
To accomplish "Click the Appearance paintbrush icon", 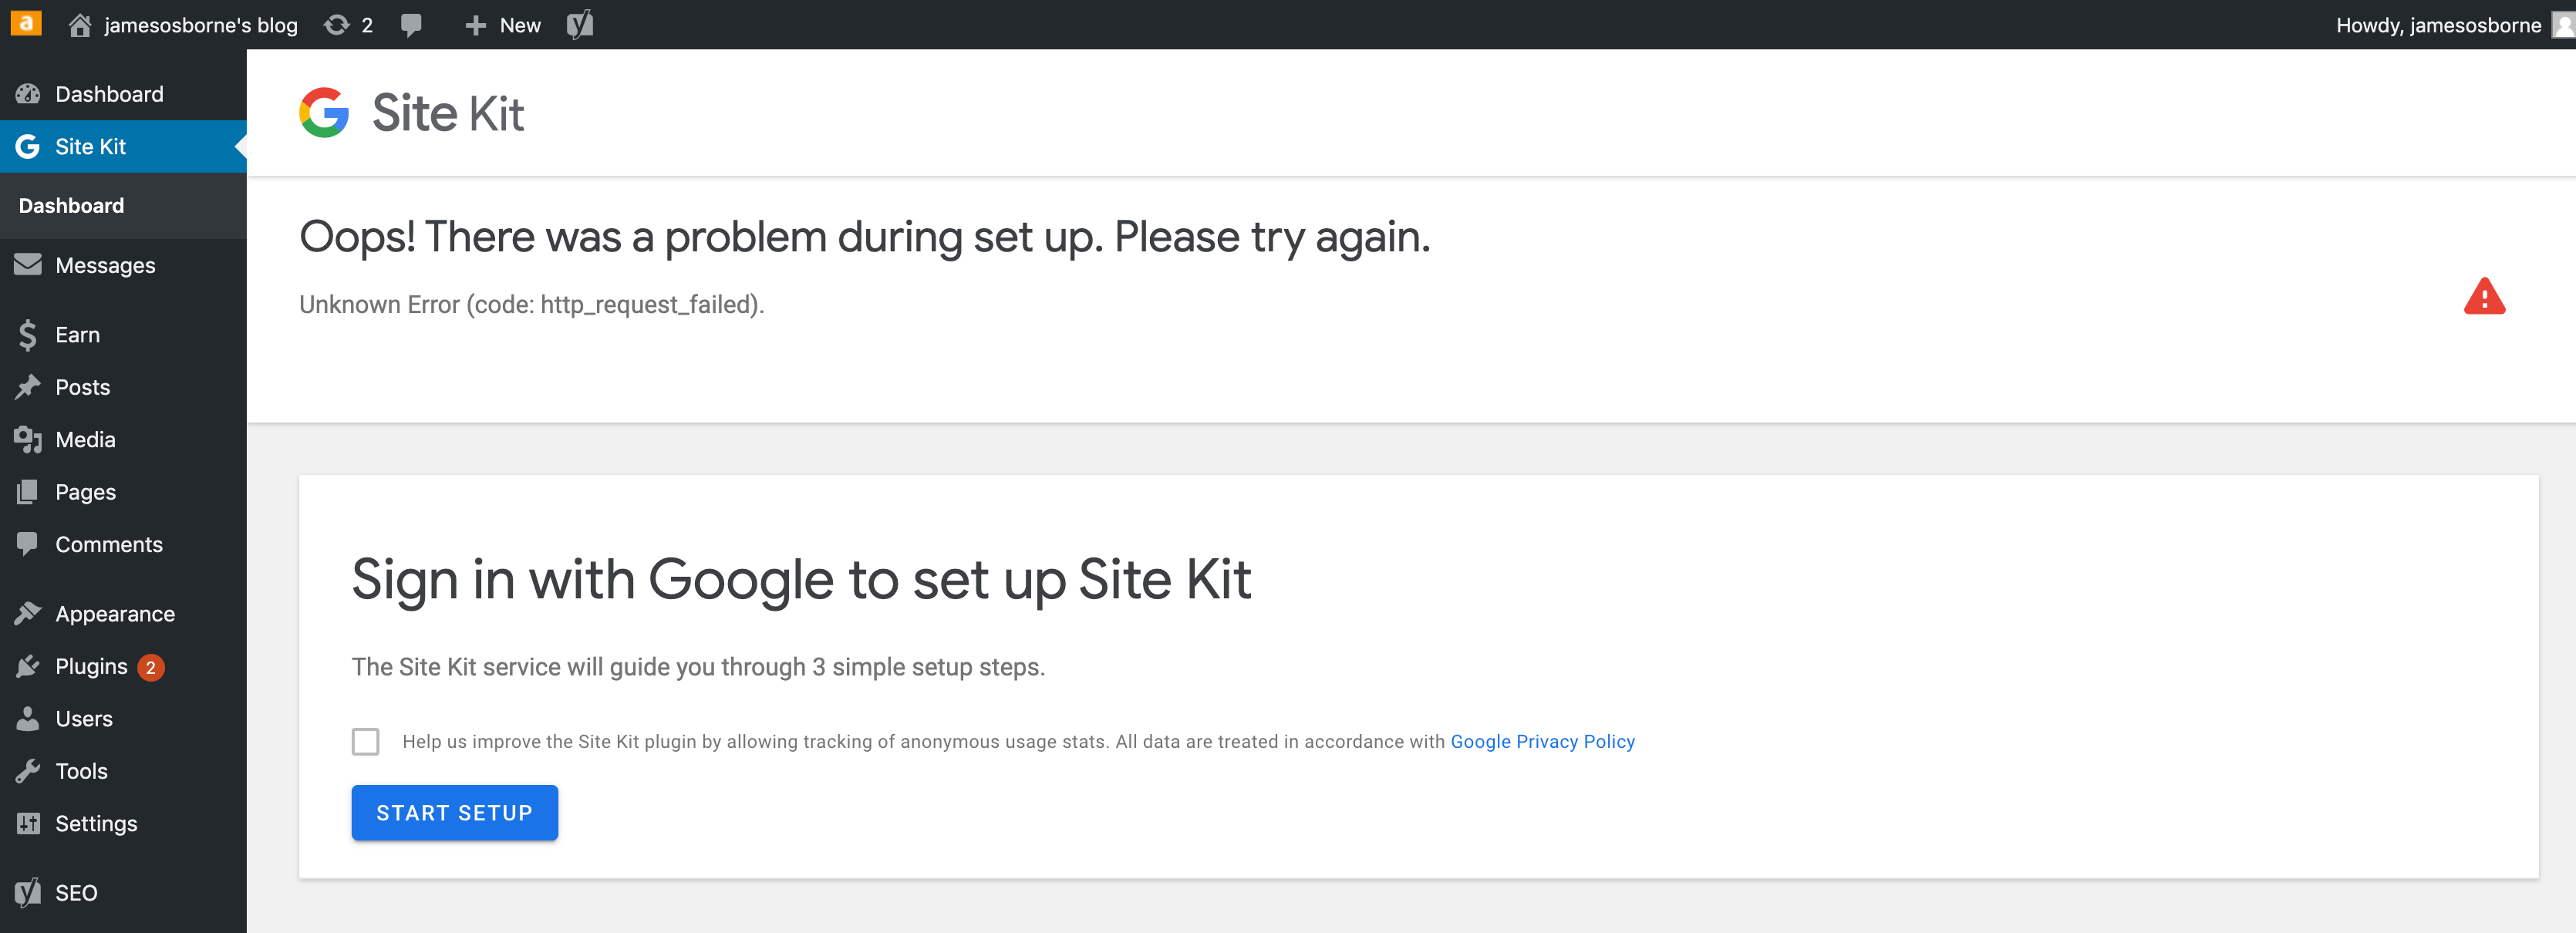I will pos(28,613).
